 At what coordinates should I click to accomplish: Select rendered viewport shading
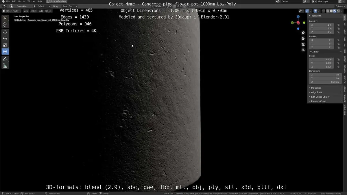coord(338,11)
